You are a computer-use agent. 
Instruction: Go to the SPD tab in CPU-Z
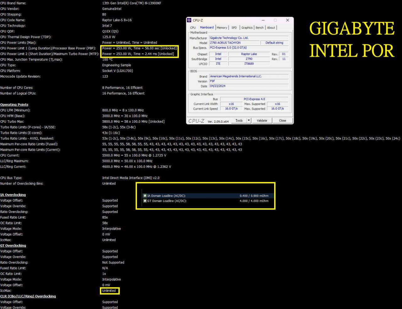click(x=234, y=28)
